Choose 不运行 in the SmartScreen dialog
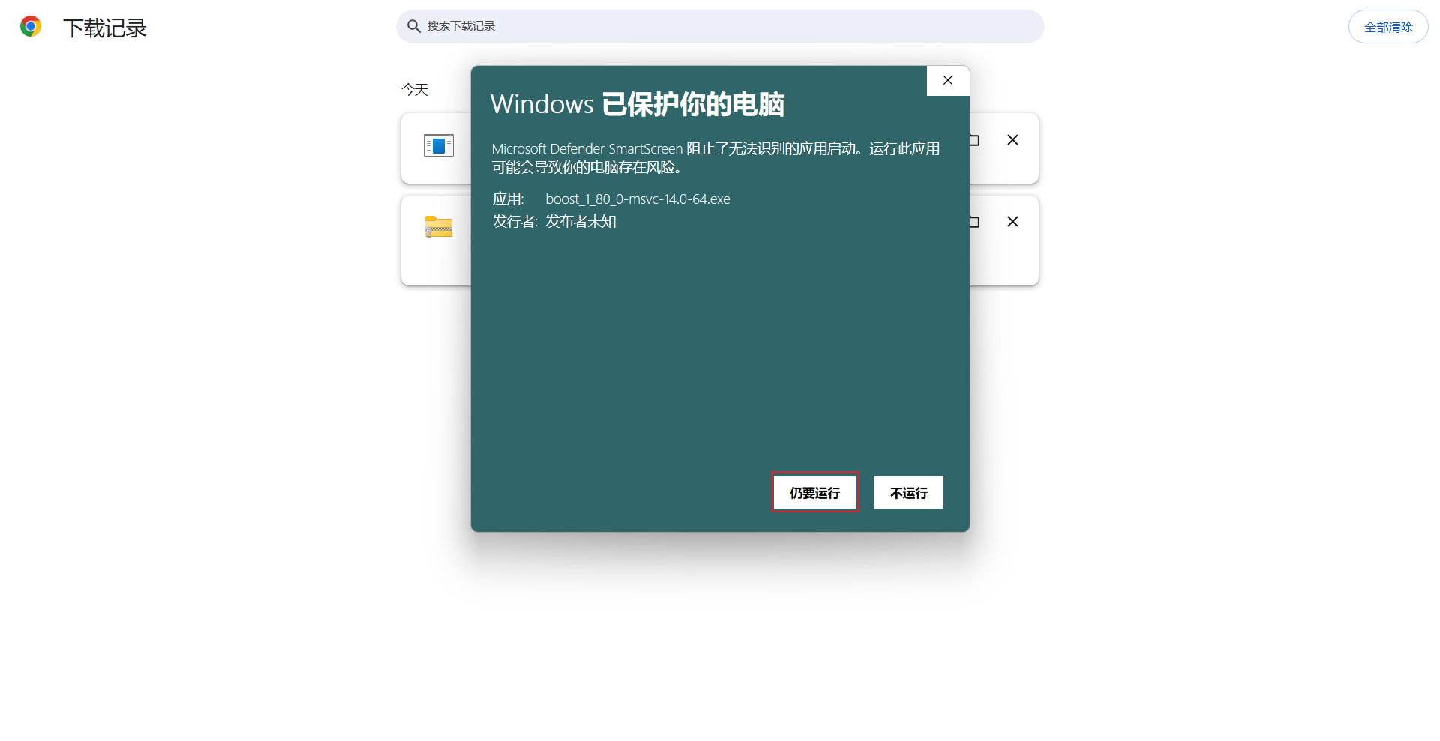 (909, 493)
